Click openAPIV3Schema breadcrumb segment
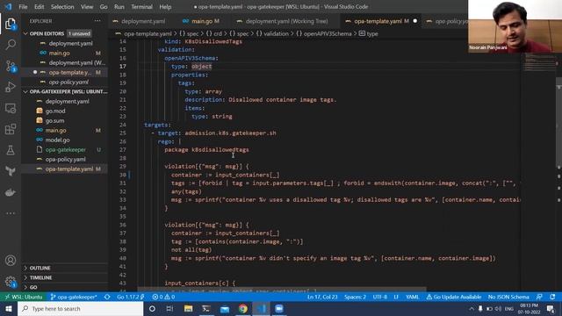562x316 pixels. (x=328, y=33)
